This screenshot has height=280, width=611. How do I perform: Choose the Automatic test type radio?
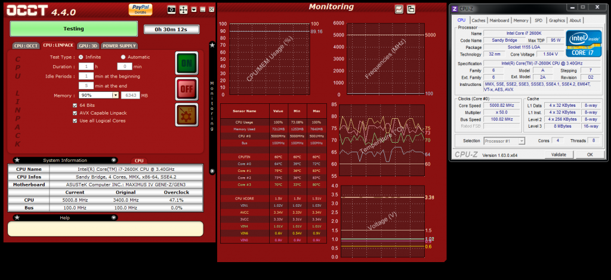(123, 57)
